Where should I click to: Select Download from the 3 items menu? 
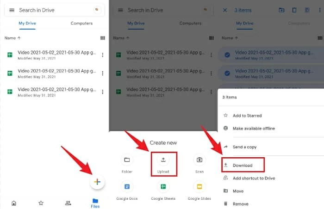pyautogui.click(x=243, y=164)
